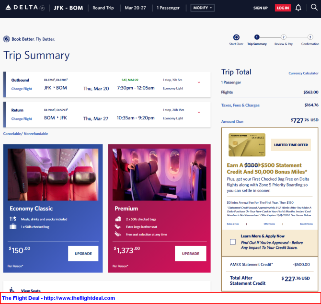Screen dimensions: 321x304
Task: Click the Amount Due link
Action: tap(232, 121)
